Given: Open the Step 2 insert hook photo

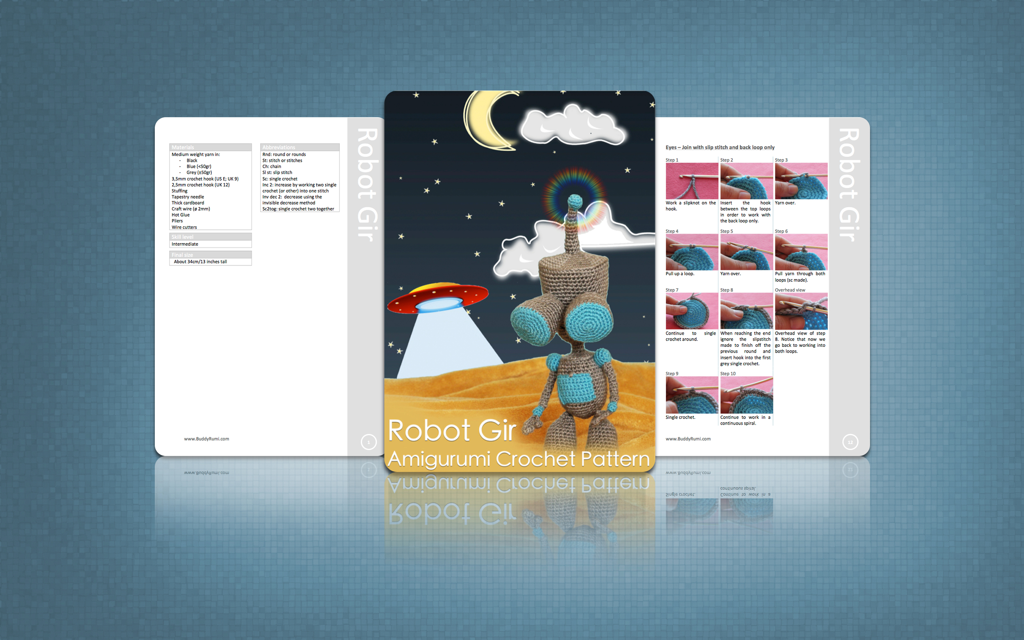Looking at the screenshot, I should pyautogui.click(x=746, y=181).
